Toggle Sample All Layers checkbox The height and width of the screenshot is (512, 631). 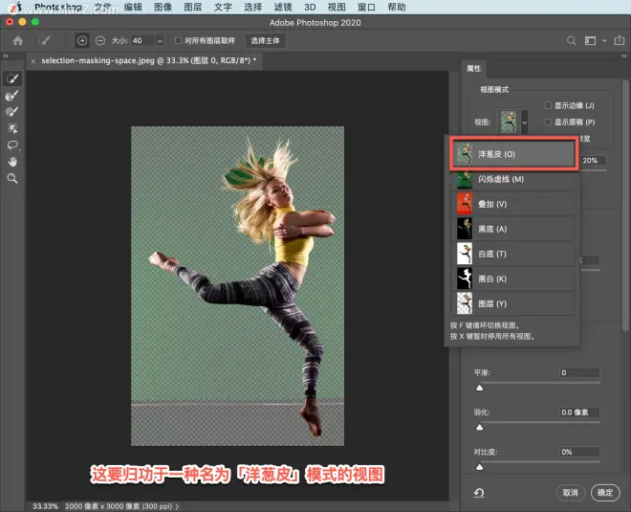click(x=178, y=41)
